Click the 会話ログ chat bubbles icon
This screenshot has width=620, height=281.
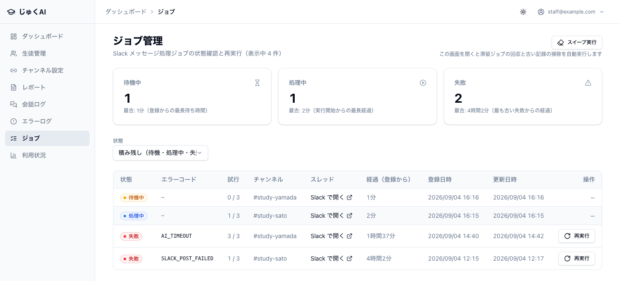pos(14,104)
